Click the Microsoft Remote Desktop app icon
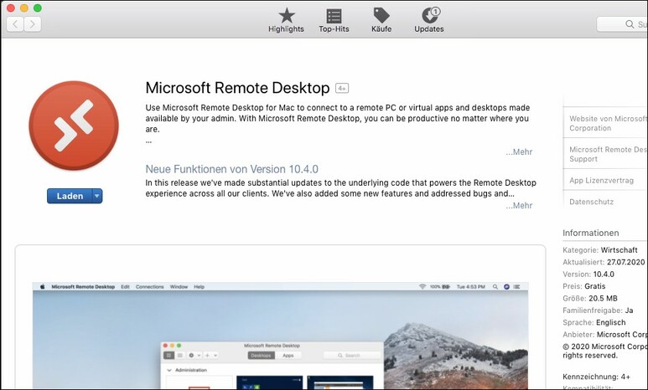Image resolution: width=648 pixels, height=390 pixels. click(74, 126)
